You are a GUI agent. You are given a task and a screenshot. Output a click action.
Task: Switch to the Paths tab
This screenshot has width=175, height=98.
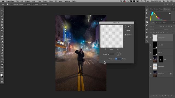pos(164,23)
